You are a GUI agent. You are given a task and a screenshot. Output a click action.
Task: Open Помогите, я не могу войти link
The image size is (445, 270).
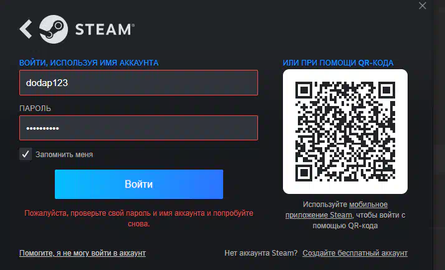[x=83, y=253]
